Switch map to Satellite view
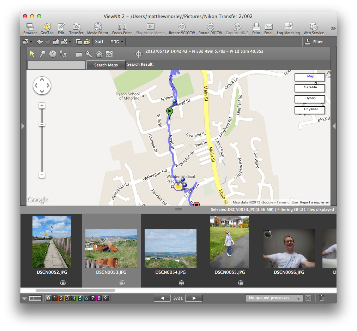 [310, 88]
